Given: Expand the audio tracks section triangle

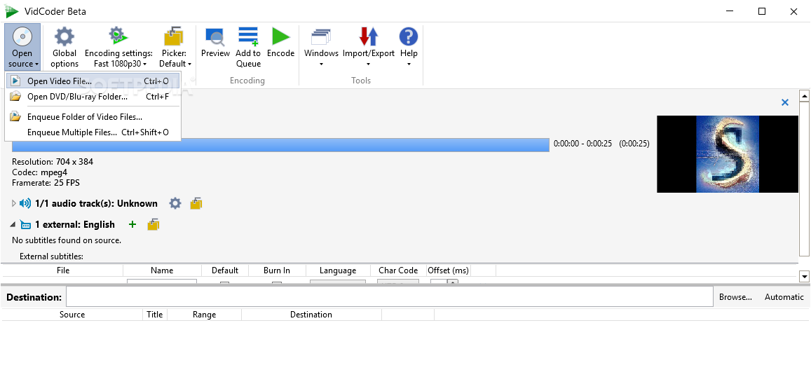Looking at the screenshot, I should tap(14, 204).
